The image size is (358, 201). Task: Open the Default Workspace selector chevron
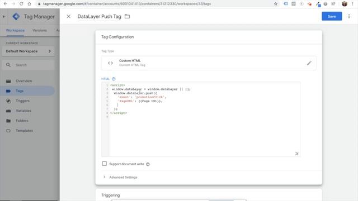[x=50, y=51]
